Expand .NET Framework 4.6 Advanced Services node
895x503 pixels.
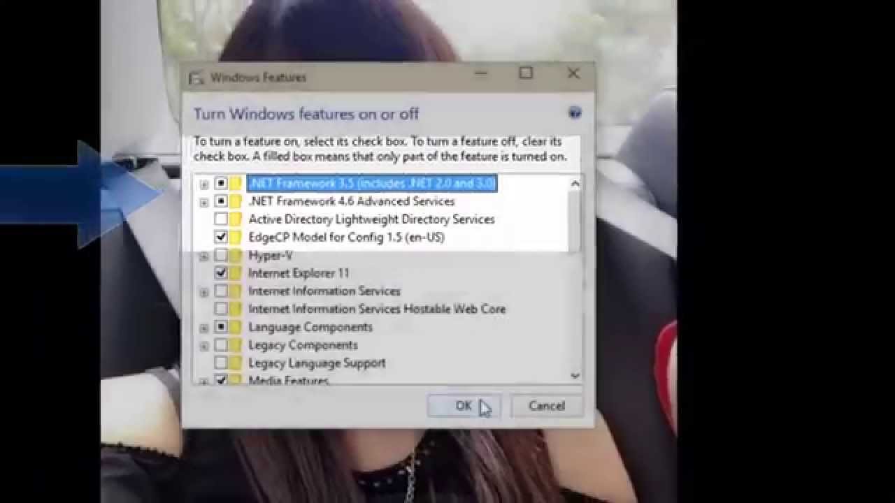pyautogui.click(x=204, y=203)
